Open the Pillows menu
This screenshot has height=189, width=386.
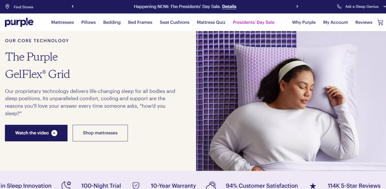89,22
